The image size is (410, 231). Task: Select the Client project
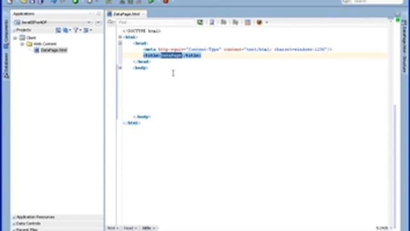click(x=31, y=38)
